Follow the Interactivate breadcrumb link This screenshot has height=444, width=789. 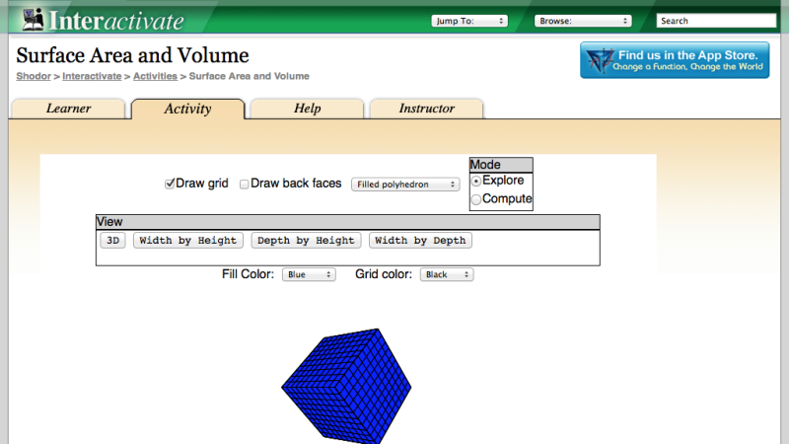tap(92, 76)
